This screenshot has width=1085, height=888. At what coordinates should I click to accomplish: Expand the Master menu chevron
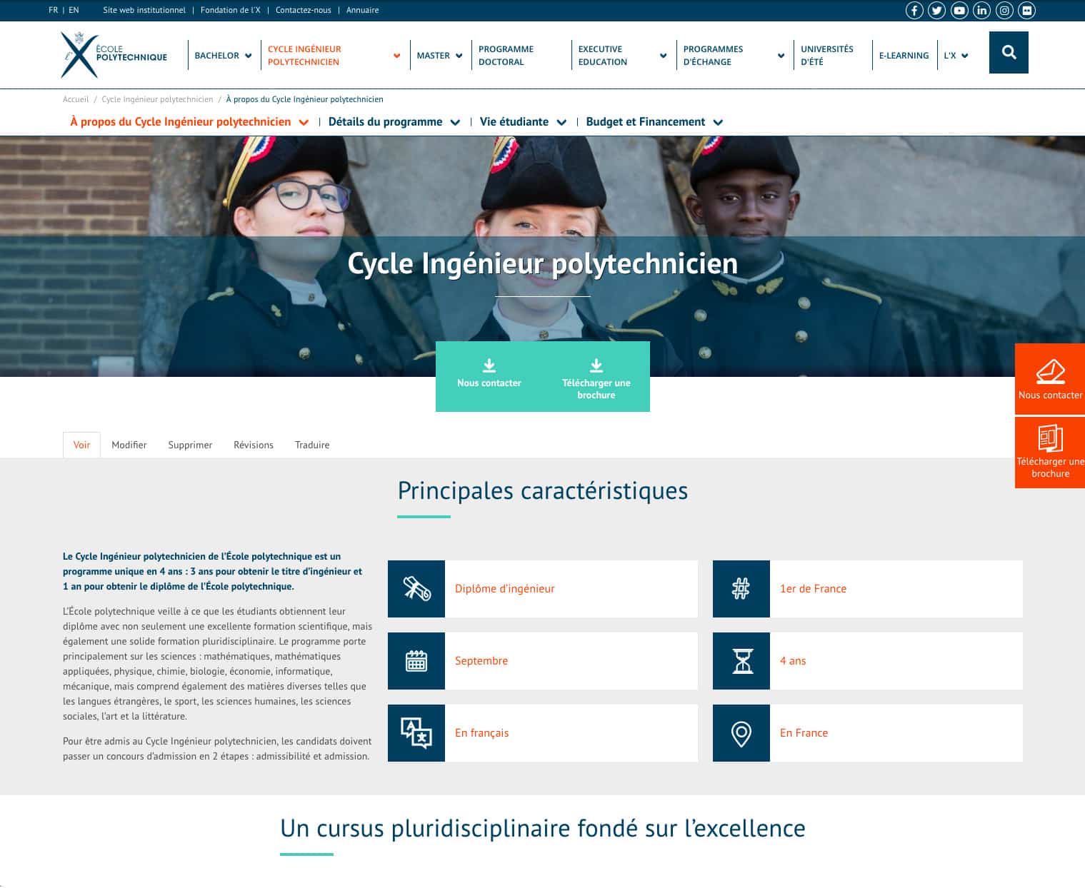pyautogui.click(x=459, y=56)
